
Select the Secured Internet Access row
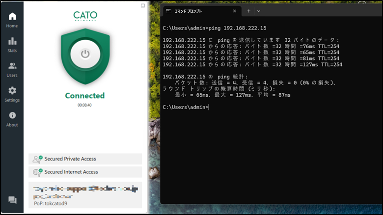(85, 172)
